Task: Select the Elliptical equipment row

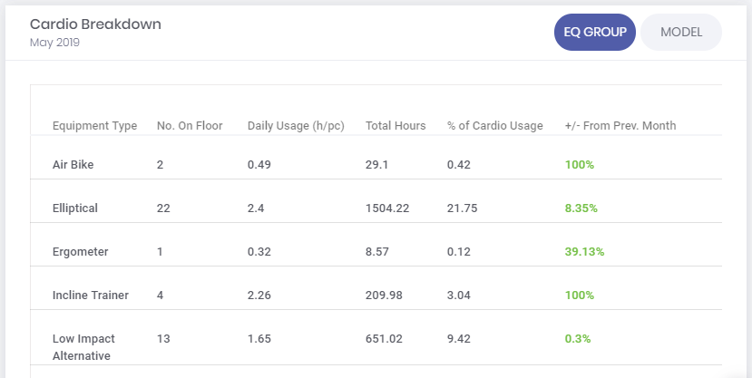Action: (75, 208)
